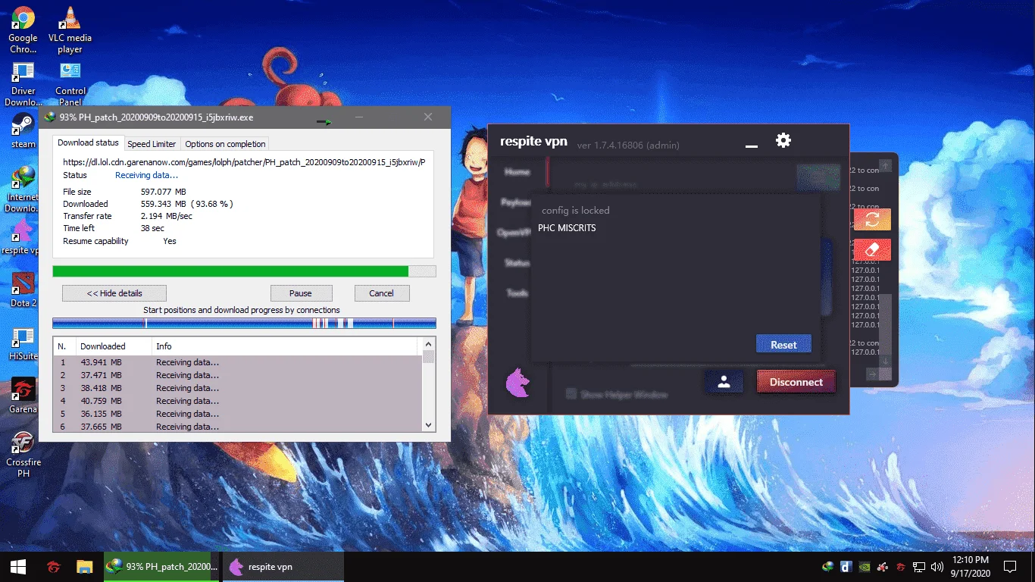The width and height of the screenshot is (1035, 582).
Task: Select connection row 2 with 37.471 MB
Action: [238, 375]
